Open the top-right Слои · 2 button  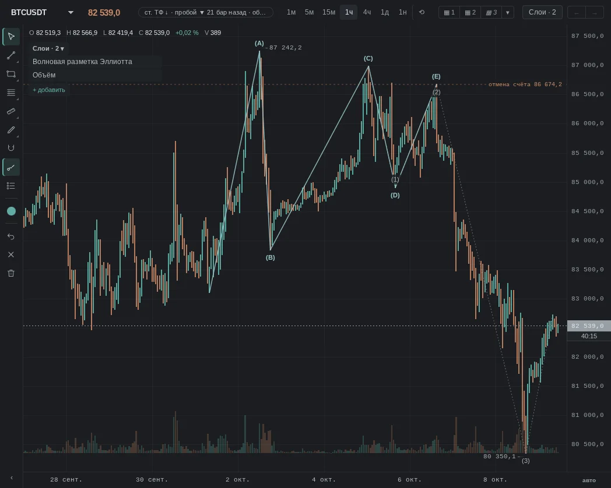(x=542, y=12)
